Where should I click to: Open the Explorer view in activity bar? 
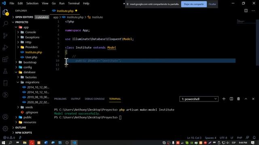5,12
